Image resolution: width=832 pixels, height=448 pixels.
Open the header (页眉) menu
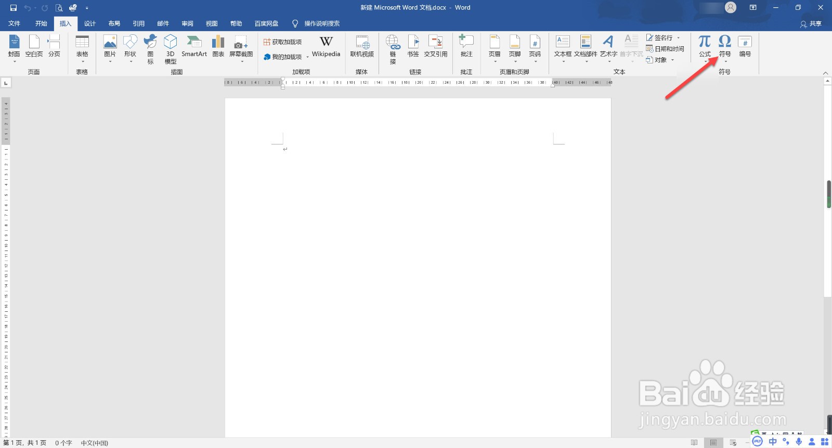(495, 48)
